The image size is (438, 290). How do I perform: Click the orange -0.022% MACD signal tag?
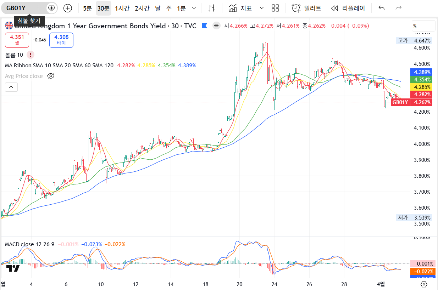[x=422, y=271]
